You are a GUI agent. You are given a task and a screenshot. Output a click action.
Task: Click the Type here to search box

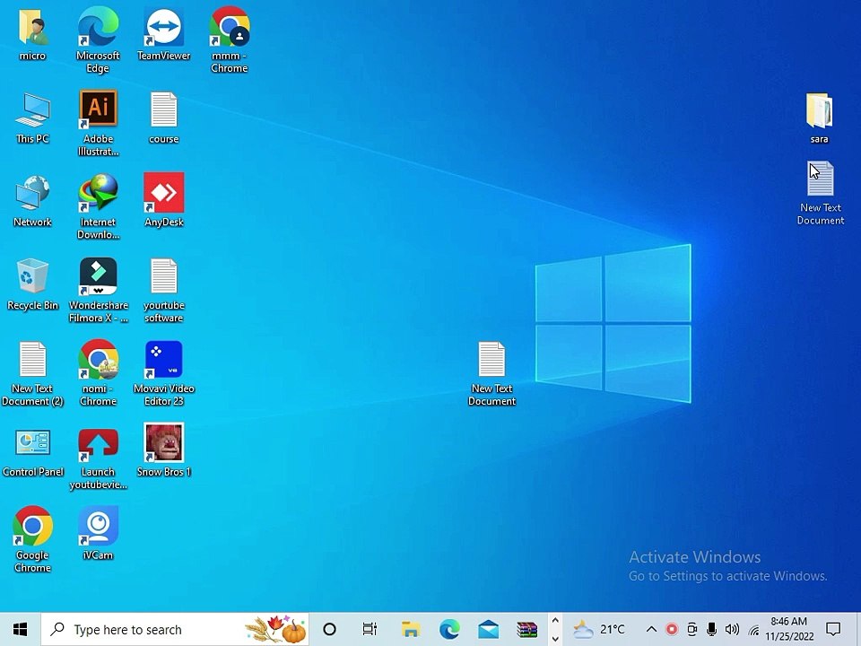pyautogui.click(x=175, y=629)
